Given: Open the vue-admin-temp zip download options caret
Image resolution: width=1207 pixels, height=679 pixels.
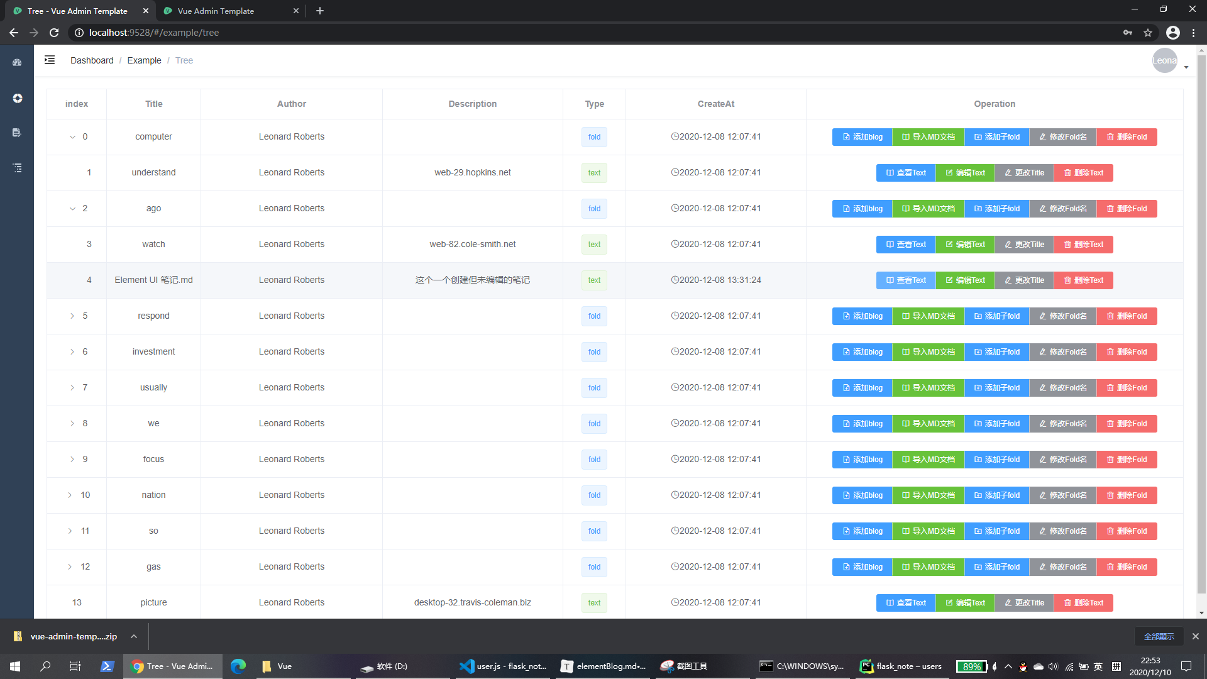Looking at the screenshot, I should pos(134,636).
